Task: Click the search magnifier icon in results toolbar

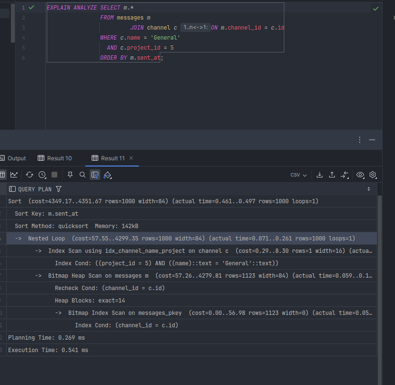Action: tap(83, 175)
